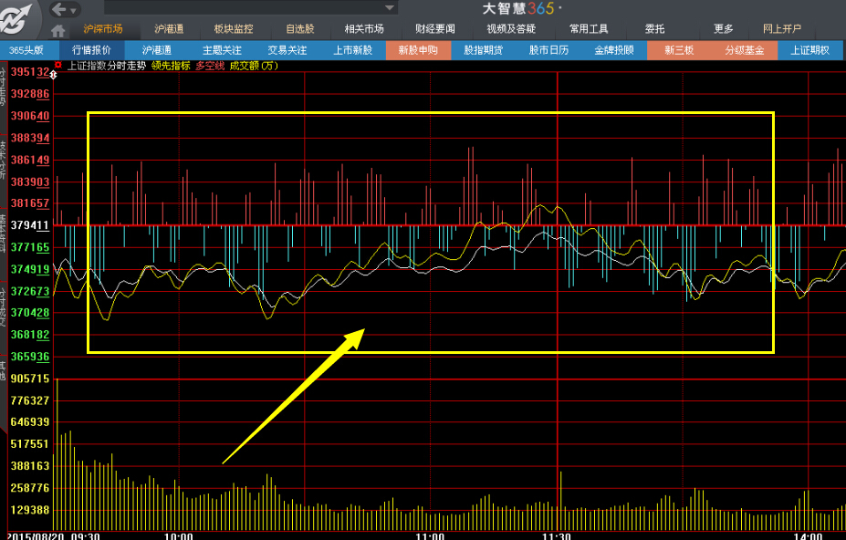Click the home icon in navigation bar
Viewport: 846px width, 540px height.
coord(58,29)
